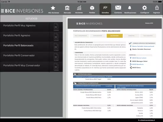Click BICE Manager Dólar entry
Image resolution: width=163 pixels, height=122 pixels.
coord(139,61)
